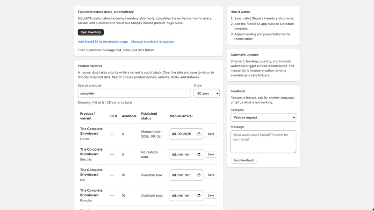Focus the Search products field containing complete
The width and height of the screenshot is (374, 210).
click(134, 93)
